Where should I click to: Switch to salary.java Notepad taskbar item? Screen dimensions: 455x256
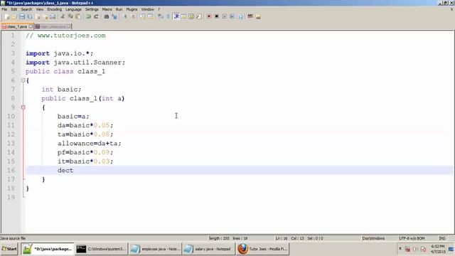click(208, 249)
